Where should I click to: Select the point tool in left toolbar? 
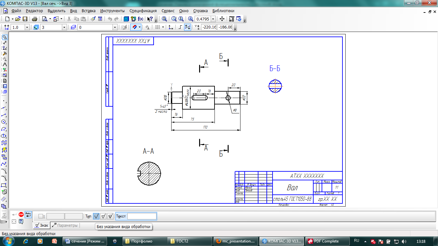pyautogui.click(x=4, y=101)
